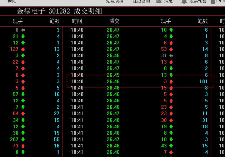Open the 股票预警 stock alert entry
Screen dimensions: 225x157
click(198, 1)
